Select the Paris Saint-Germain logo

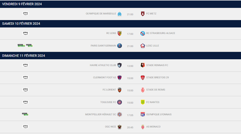pos(120,46)
